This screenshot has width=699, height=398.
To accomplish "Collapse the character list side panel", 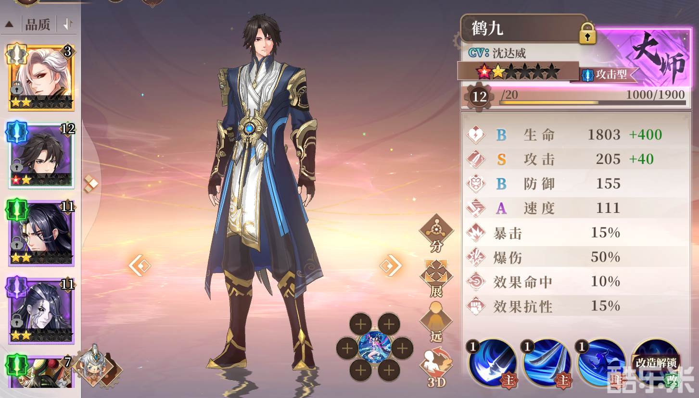I will click(x=91, y=183).
